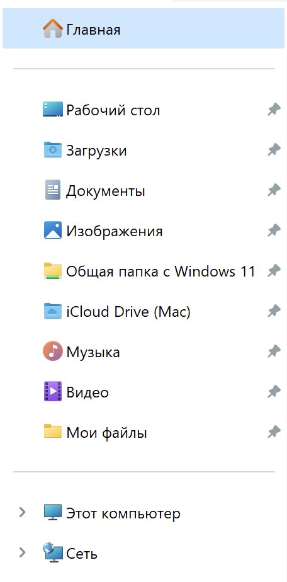Click the Видео video icon
The image size is (287, 582).
click(52, 392)
